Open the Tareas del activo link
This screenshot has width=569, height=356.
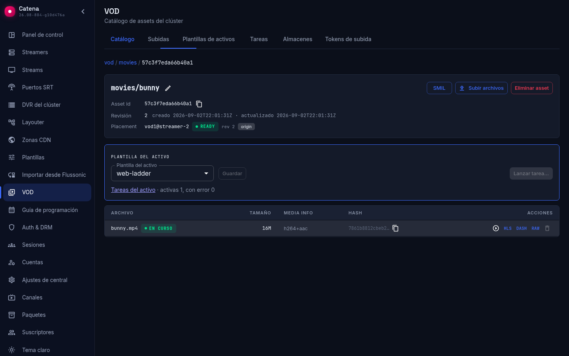(133, 190)
